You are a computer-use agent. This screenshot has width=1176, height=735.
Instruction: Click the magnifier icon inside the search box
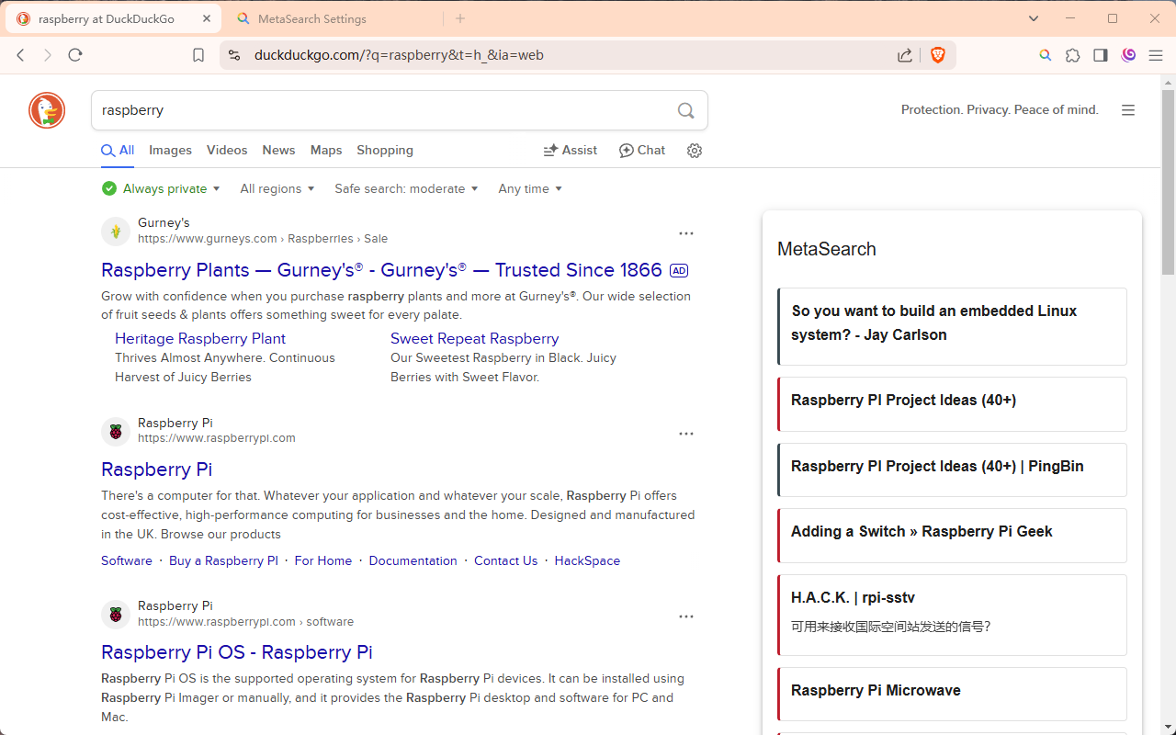(685, 110)
